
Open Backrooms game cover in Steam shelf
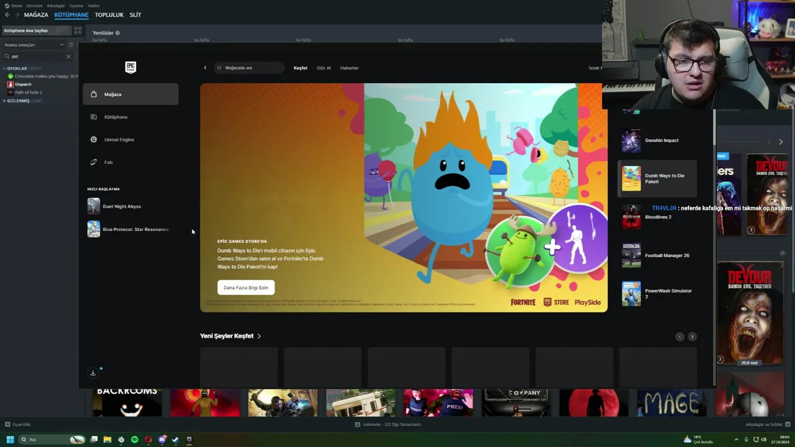pyautogui.click(x=127, y=402)
